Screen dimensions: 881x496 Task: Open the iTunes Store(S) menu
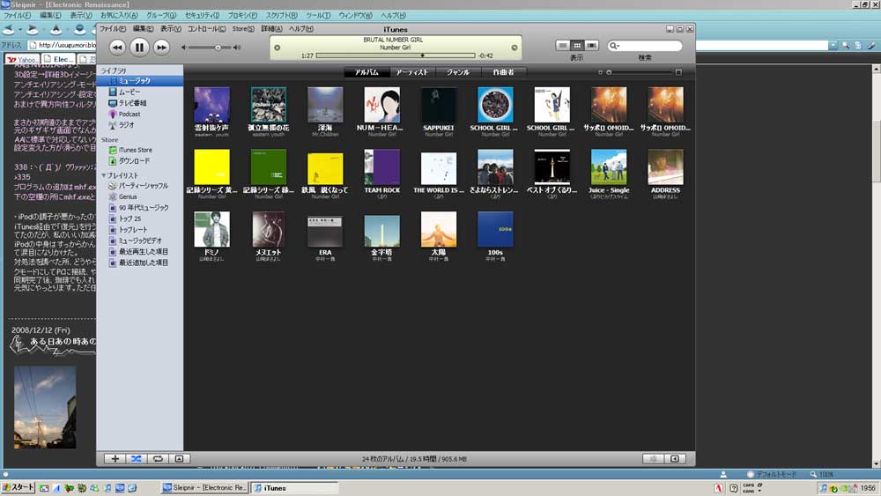click(x=243, y=29)
